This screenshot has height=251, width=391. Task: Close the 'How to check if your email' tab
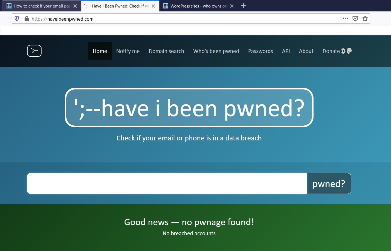(75, 6)
